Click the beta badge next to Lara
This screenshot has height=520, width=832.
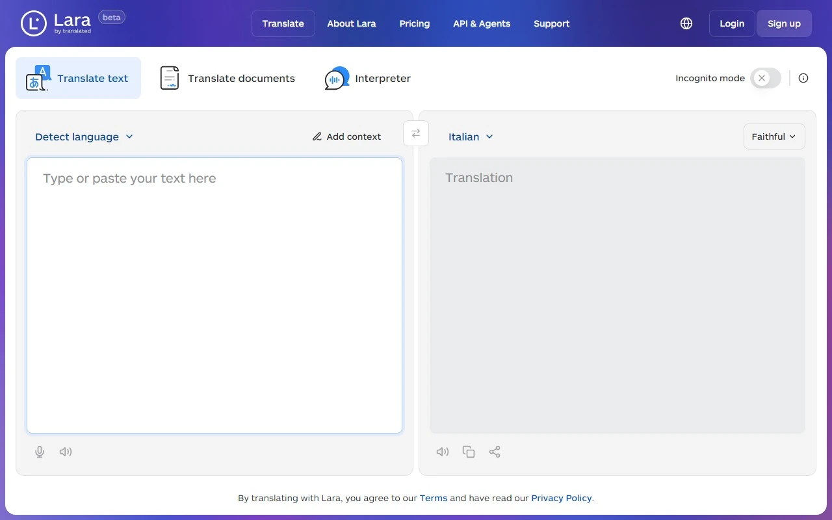[x=112, y=18]
